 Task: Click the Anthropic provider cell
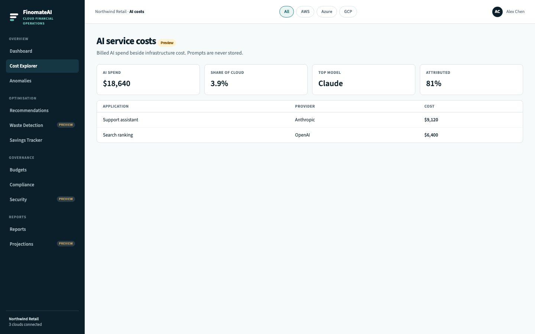coord(305,120)
